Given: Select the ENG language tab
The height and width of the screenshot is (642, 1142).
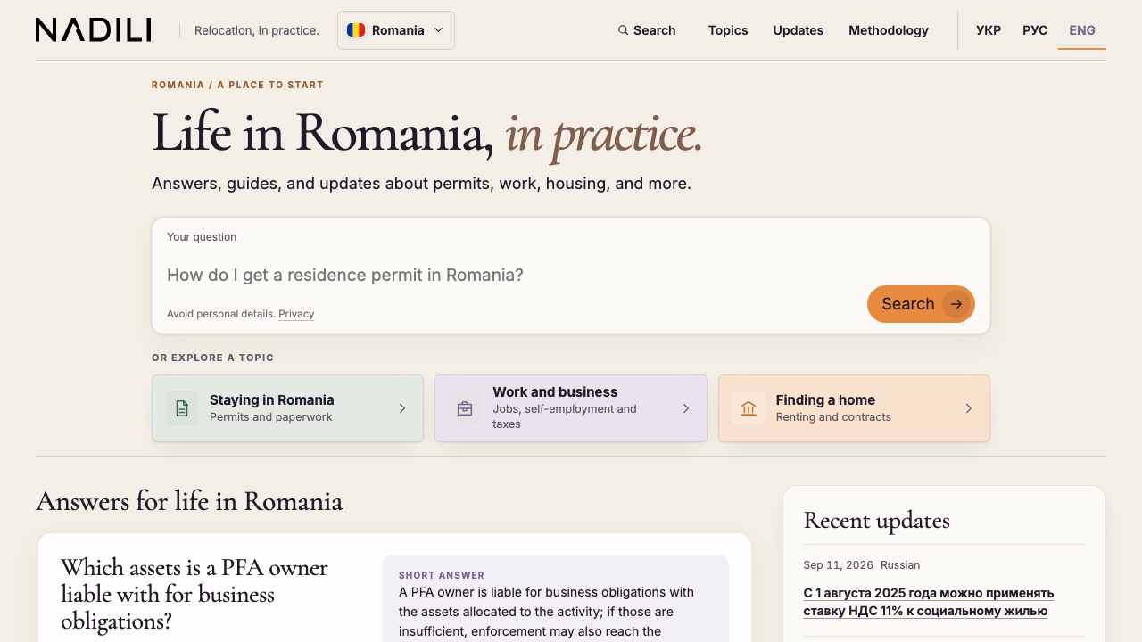Looking at the screenshot, I should pos(1082,30).
